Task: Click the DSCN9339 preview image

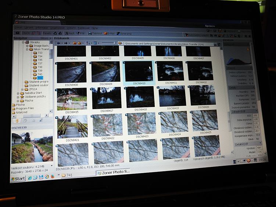Action: [x=32, y=148]
